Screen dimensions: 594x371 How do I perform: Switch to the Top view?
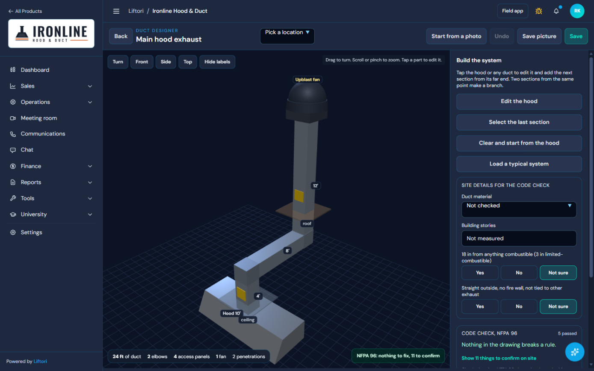(188, 62)
